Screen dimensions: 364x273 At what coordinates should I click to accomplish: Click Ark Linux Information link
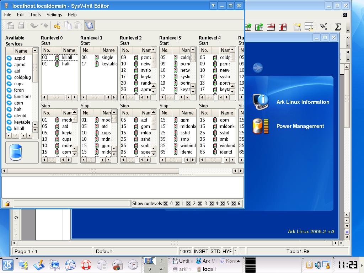click(303, 102)
